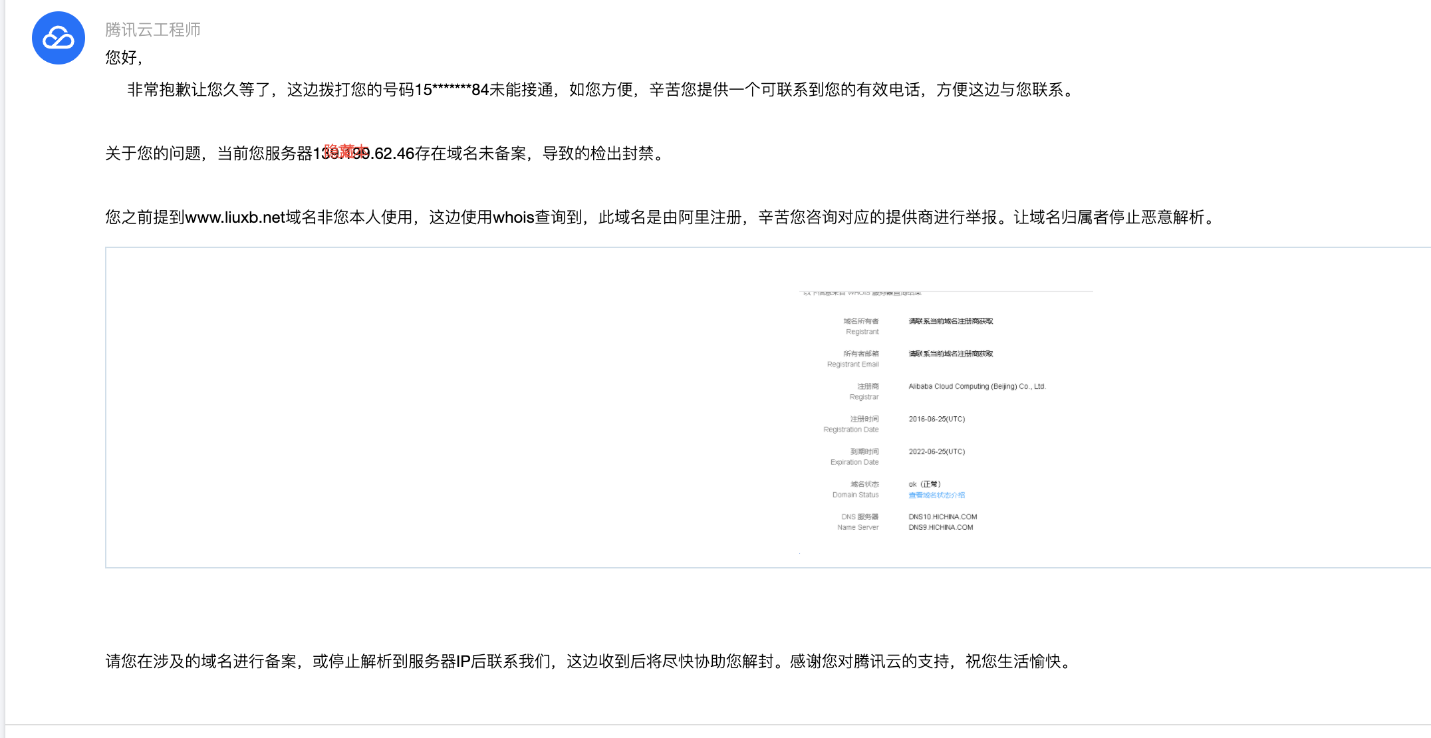Image resolution: width=1431 pixels, height=738 pixels.
Task: Click the 2016-06-25(UTC) registration date
Action: click(936, 419)
